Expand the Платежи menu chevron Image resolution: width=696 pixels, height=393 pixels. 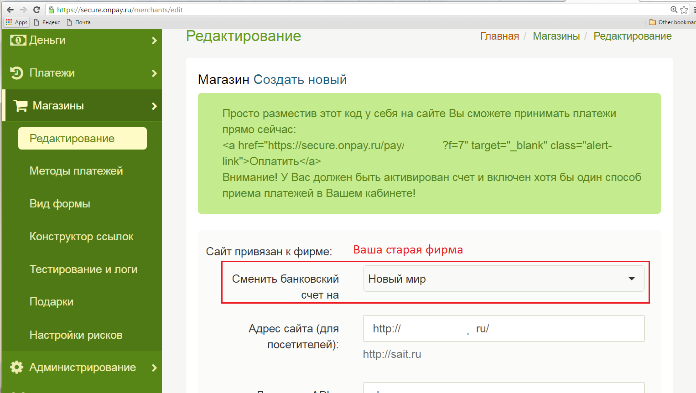point(154,73)
